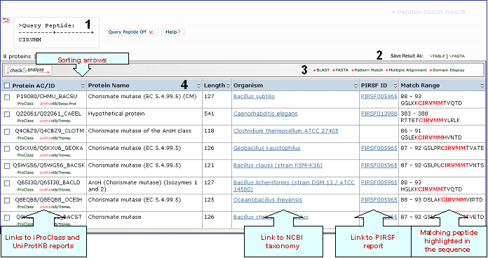Viewport: 488px width, 258px height.
Task: Check the Q4CBZ9/Q4CBZ9_CLOTM row checkbox
Action: click(x=7, y=132)
